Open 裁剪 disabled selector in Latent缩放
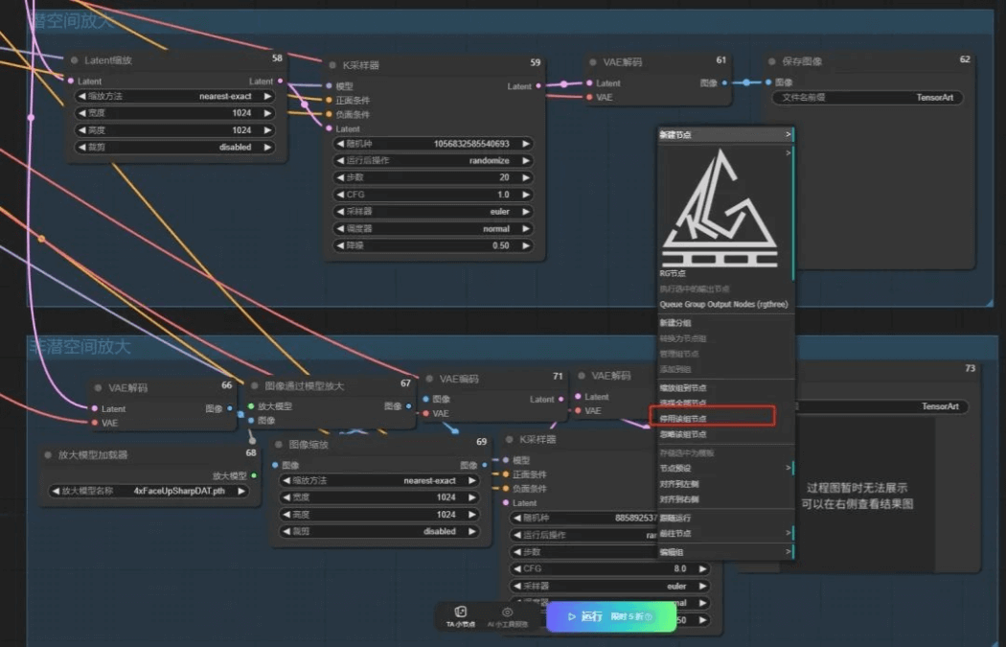Screen dimensions: 1006x647 click(174, 147)
